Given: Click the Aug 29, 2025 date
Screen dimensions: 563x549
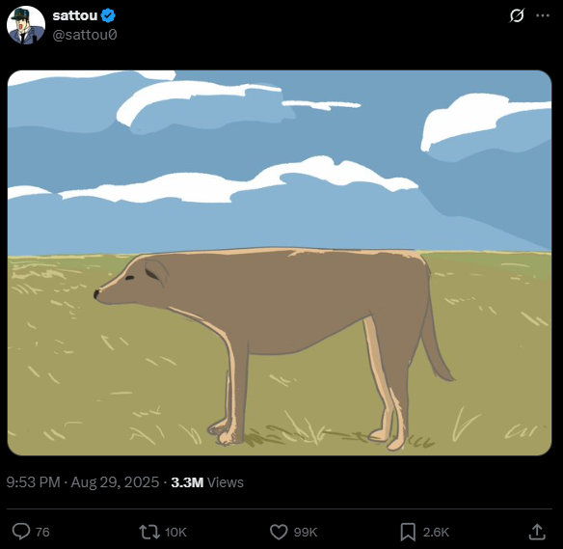Looking at the screenshot, I should (115, 482).
